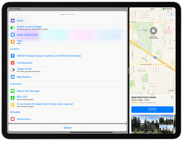Tap the 15:20 clock in status bar
This screenshot has height=141, width=183.
(x=11, y=9)
